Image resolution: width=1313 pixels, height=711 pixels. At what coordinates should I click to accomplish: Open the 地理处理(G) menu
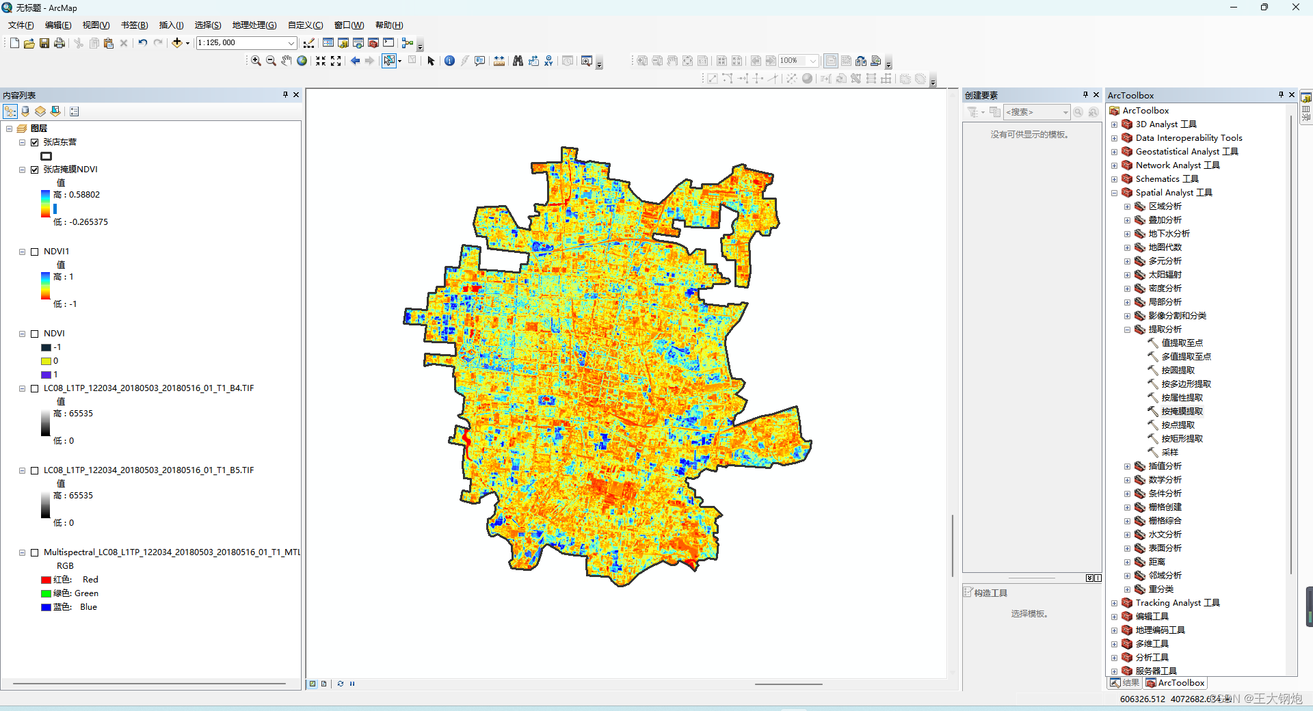[254, 25]
